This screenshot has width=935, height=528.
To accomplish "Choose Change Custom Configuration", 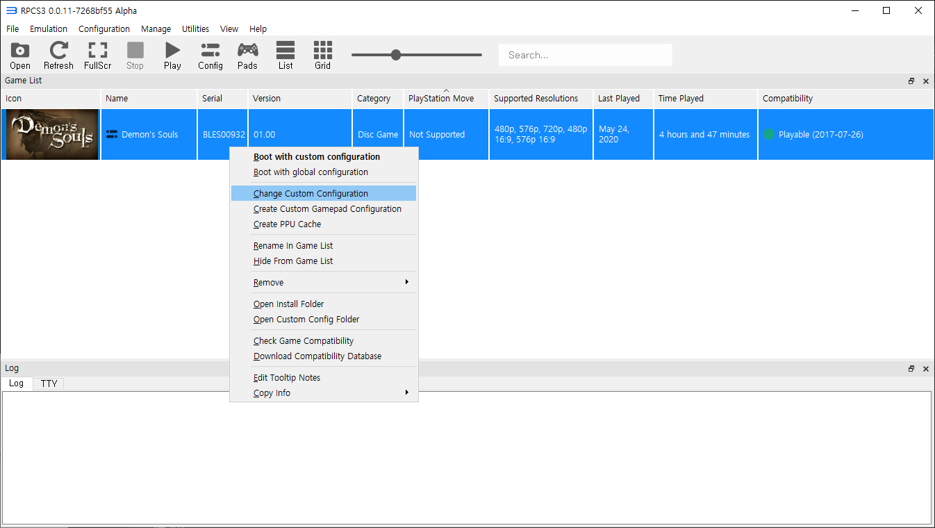I will (x=324, y=194).
